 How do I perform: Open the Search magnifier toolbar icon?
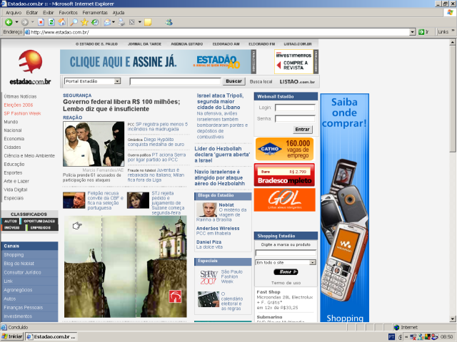click(x=74, y=22)
